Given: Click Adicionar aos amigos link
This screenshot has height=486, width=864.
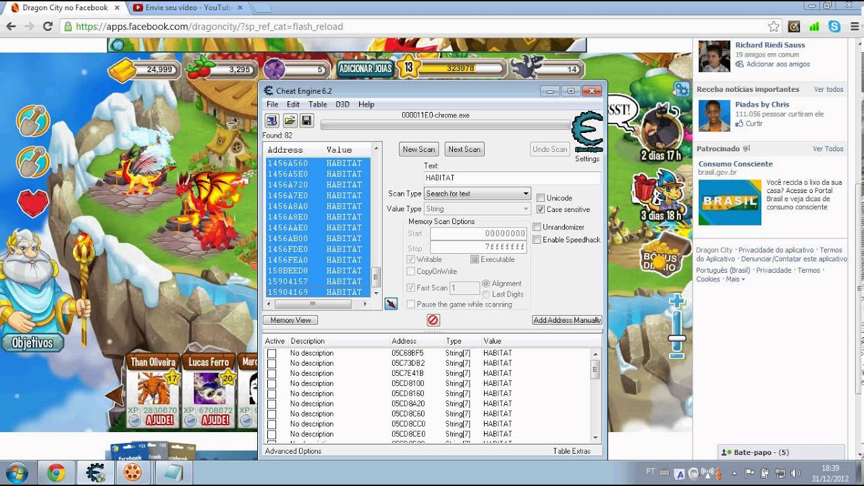Looking at the screenshot, I should point(778,64).
